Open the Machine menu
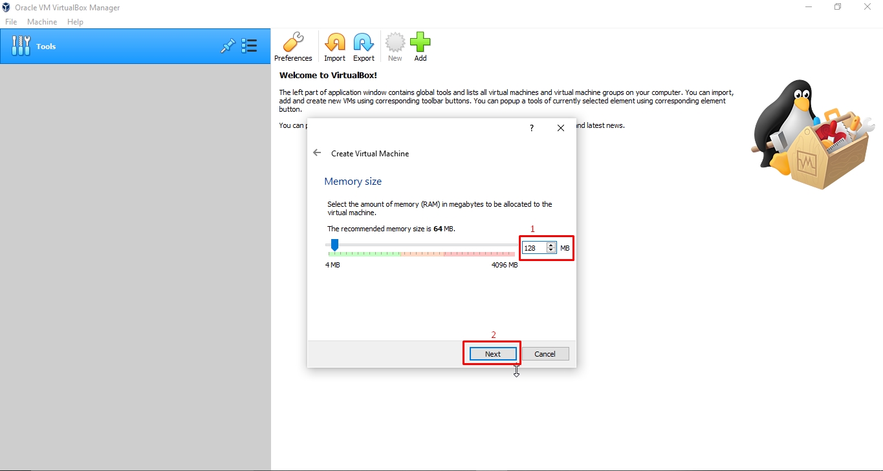The width and height of the screenshot is (883, 471). (x=42, y=21)
